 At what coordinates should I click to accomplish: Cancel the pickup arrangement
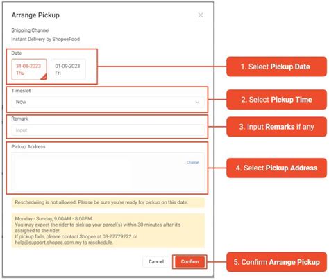[x=156, y=262]
